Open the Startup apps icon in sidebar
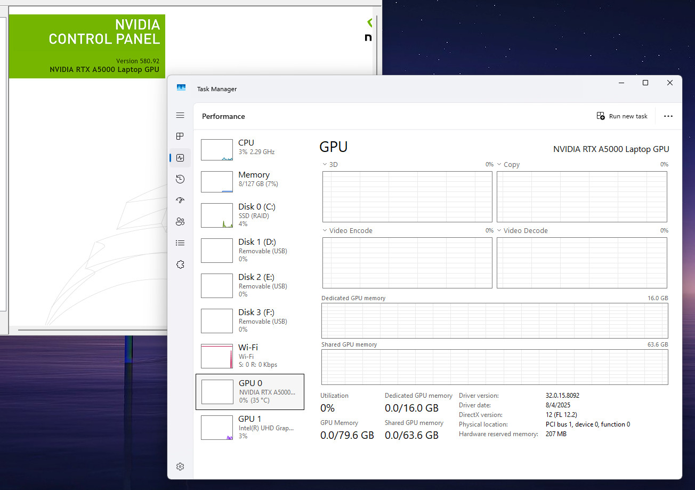Screen dimensions: 695x490 click(x=180, y=200)
